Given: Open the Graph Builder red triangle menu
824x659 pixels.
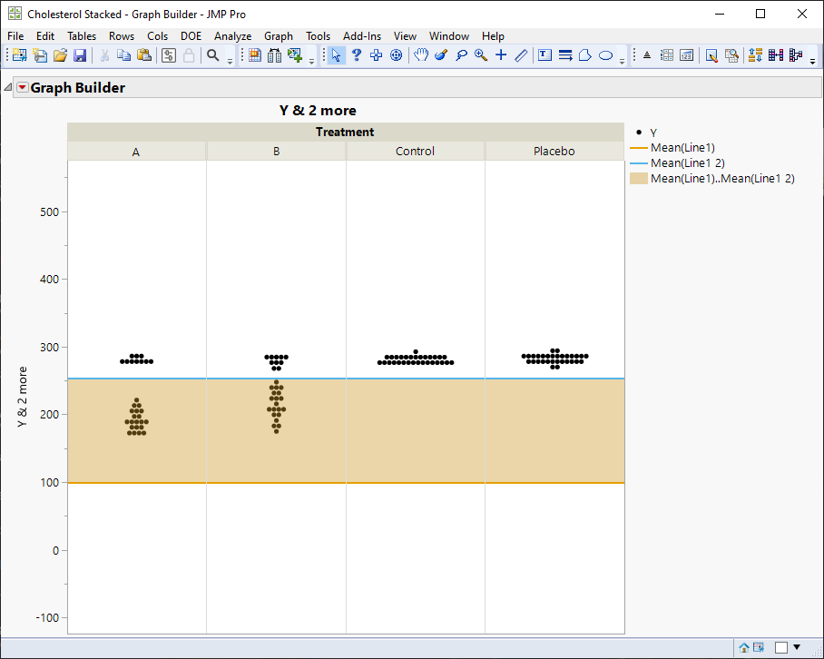Looking at the screenshot, I should click(23, 88).
